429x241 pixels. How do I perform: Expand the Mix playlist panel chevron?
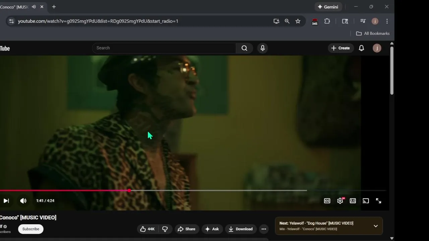coord(376,226)
